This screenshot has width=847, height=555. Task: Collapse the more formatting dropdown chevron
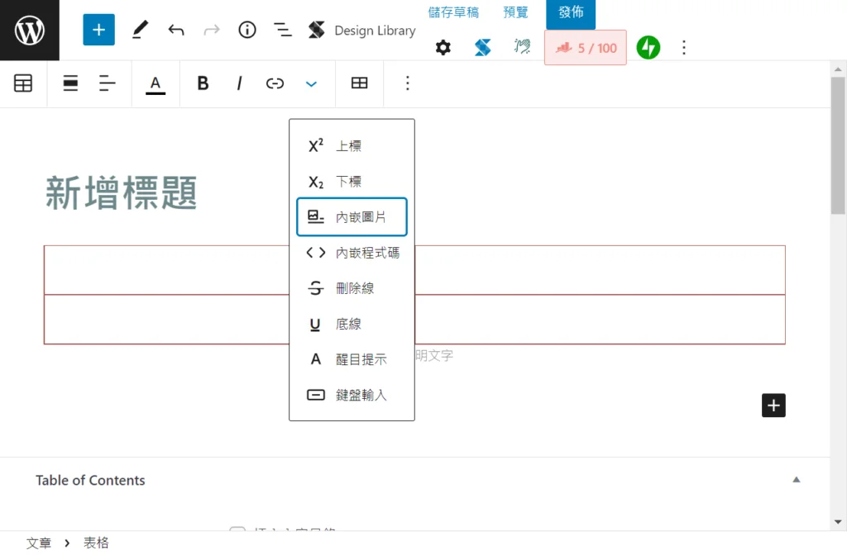311,83
